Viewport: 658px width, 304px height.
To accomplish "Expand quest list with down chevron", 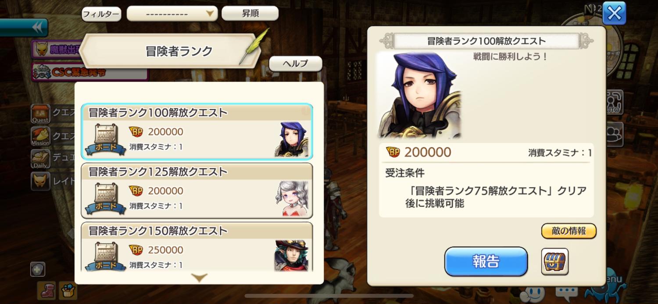I will click(200, 277).
